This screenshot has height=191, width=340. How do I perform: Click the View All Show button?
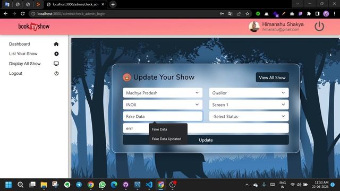(x=272, y=77)
